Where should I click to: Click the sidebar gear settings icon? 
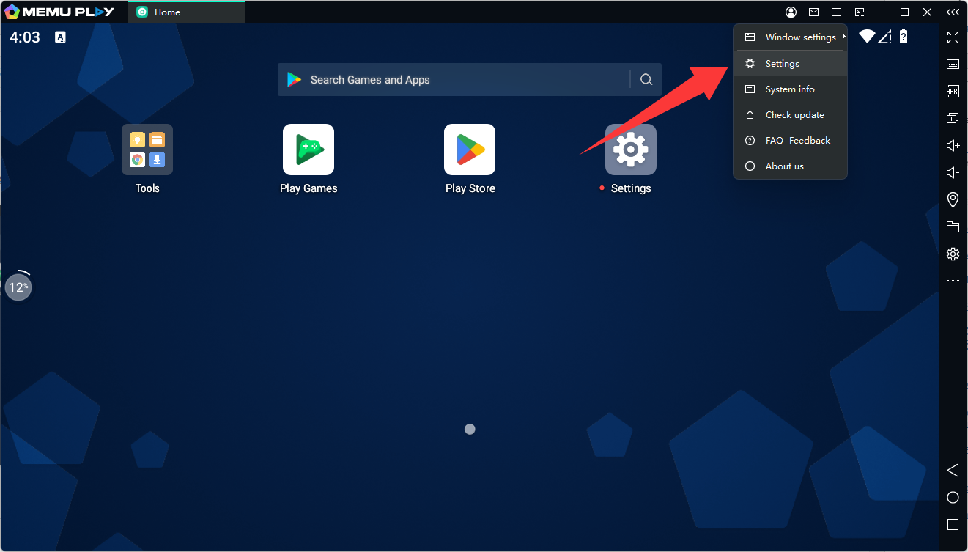953,254
